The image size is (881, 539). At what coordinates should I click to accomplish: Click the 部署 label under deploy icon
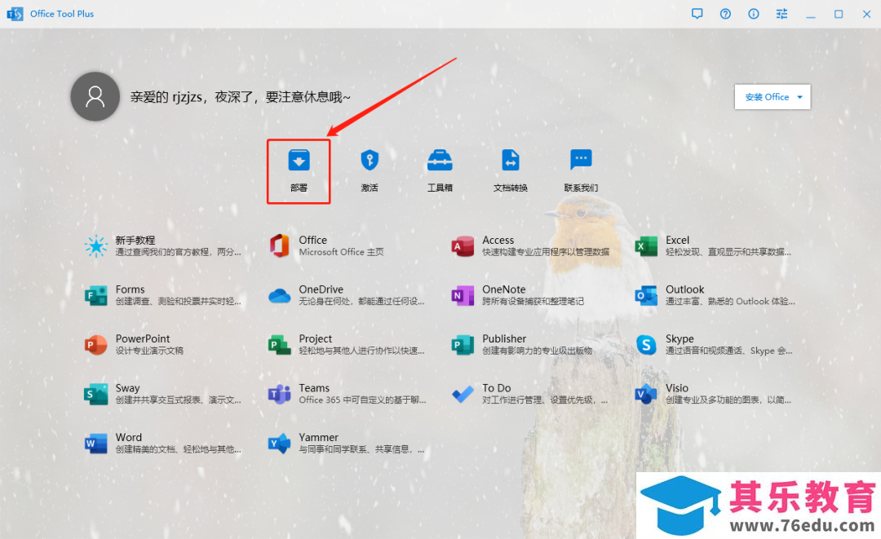(299, 188)
